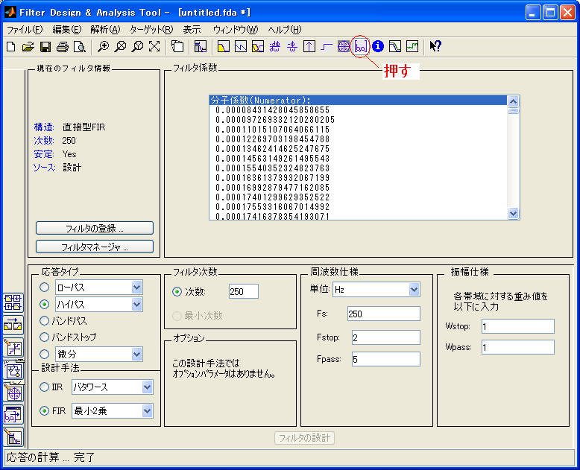580x470 pixels.
Task: Open Pole/Zero editor sidebar icon
Action: coord(13,393)
